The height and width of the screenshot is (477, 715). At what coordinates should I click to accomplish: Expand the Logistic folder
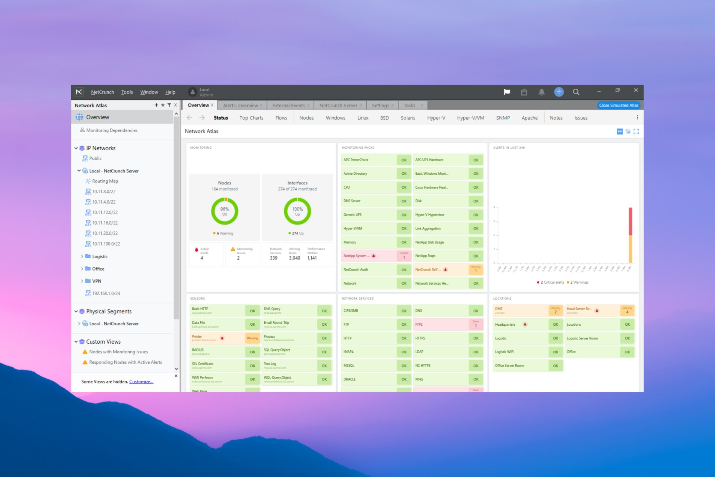[x=82, y=256]
